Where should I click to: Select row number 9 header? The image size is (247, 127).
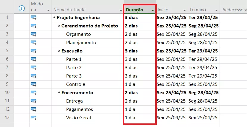click(x=7, y=84)
